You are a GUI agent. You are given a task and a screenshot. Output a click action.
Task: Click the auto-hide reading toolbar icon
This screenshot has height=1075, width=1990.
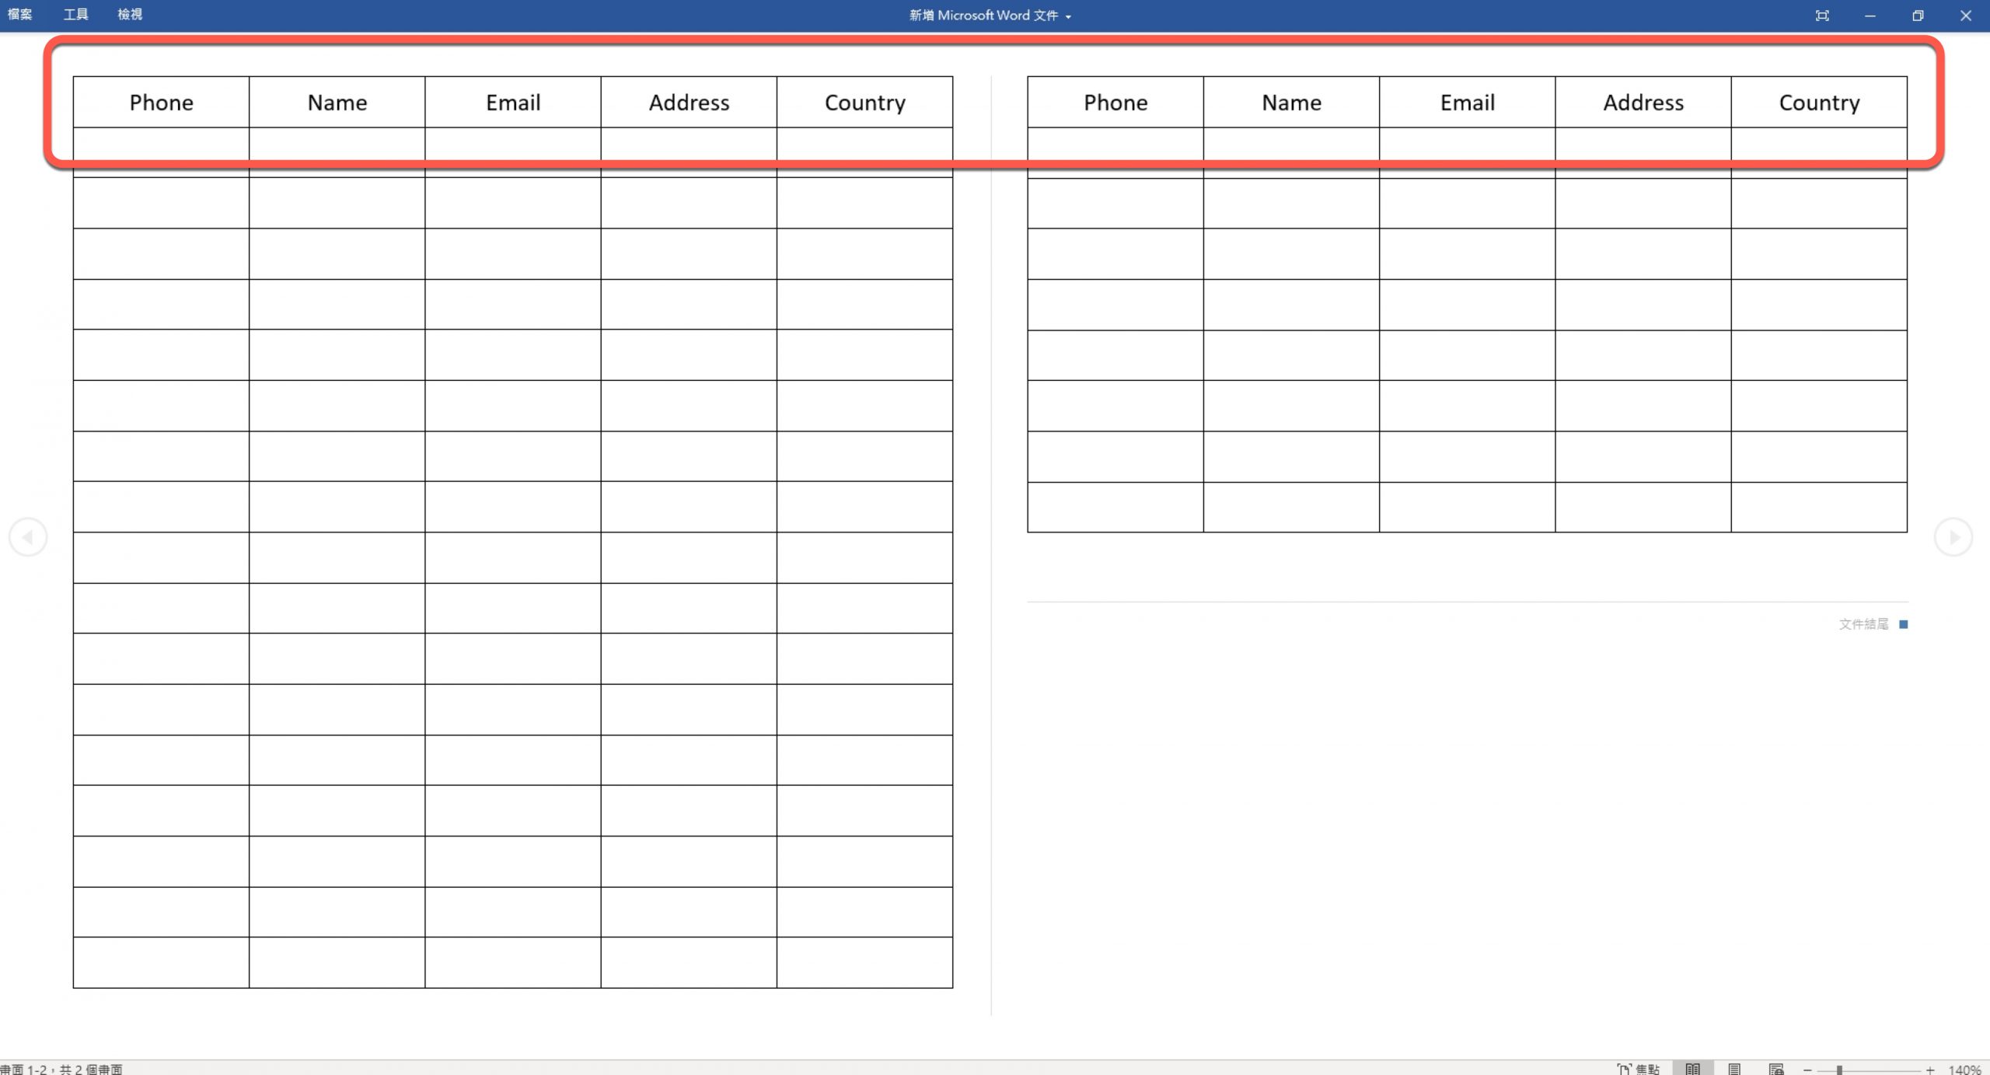[1822, 16]
